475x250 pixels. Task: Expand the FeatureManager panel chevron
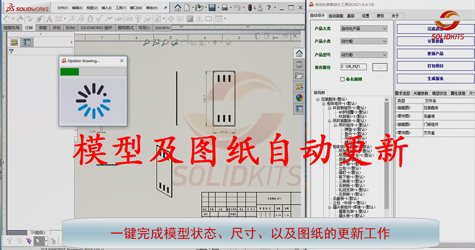[x=71, y=42]
